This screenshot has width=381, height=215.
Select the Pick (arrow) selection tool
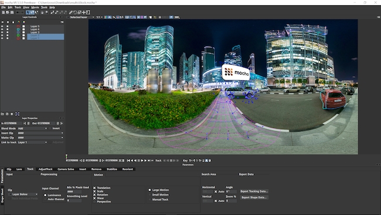[x=28, y=12]
